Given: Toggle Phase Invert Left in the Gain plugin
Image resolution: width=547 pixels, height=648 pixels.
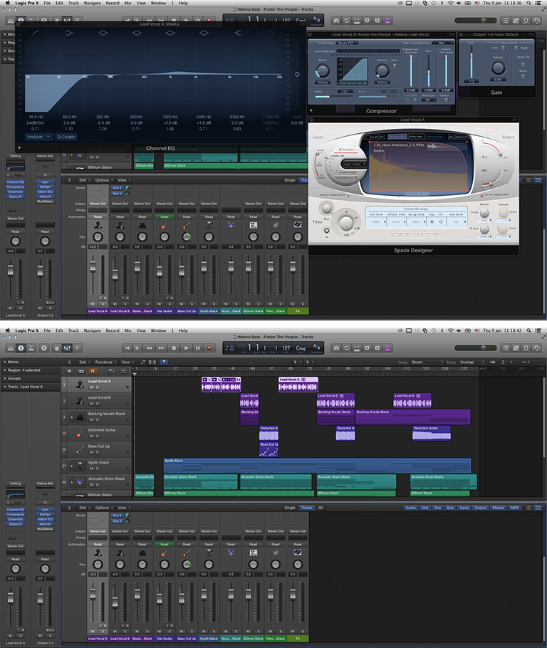Looking at the screenshot, I should pos(503,48).
